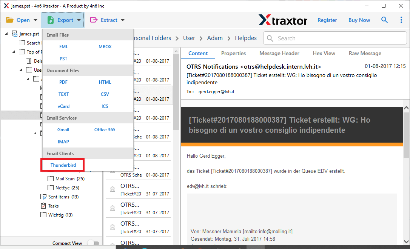Click the pink Extract icon

click(x=94, y=20)
